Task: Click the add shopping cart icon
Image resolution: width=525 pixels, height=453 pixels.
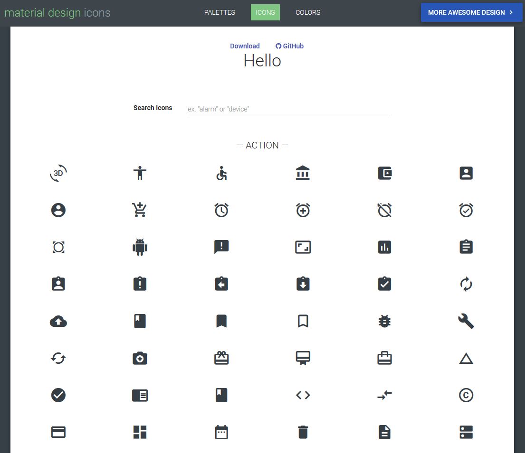Action: 140,210
